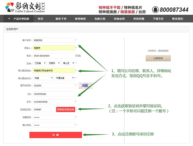
Task: Open the 无锡市 city dropdown
Action: (53, 63)
